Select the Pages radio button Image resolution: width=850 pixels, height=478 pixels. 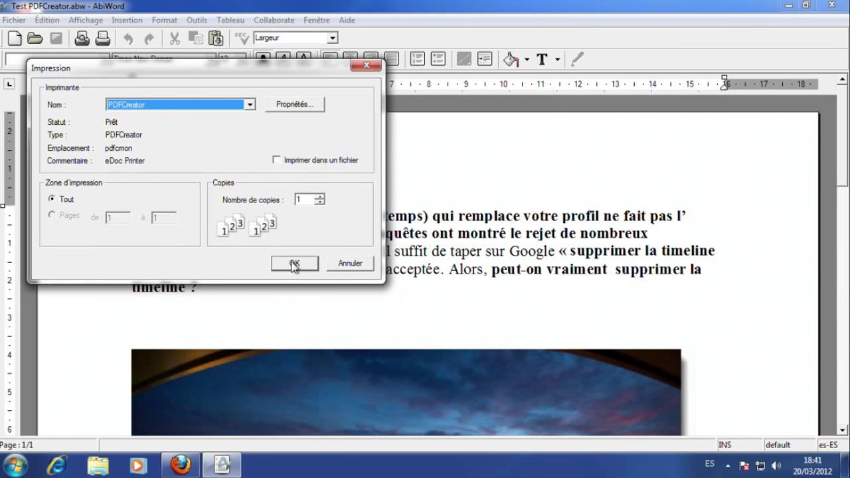pyautogui.click(x=52, y=215)
